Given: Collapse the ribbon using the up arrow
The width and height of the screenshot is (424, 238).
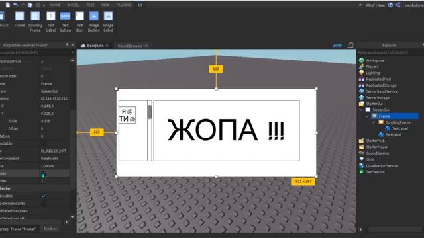Looking at the screenshot, I should [x=360, y=5].
